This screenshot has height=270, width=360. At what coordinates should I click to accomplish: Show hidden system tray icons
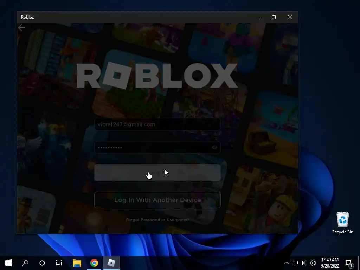coord(286,263)
